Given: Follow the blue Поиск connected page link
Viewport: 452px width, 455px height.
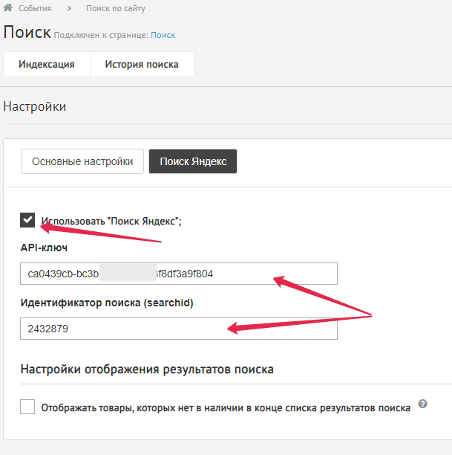Looking at the screenshot, I should pyautogui.click(x=163, y=35).
